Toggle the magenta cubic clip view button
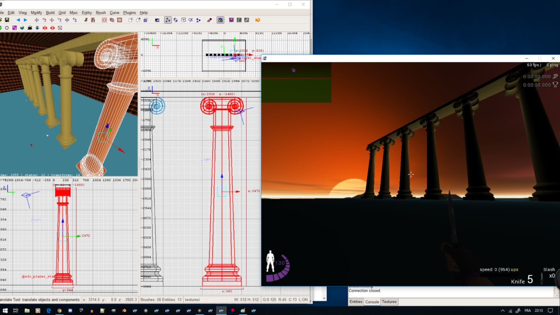 232,20
